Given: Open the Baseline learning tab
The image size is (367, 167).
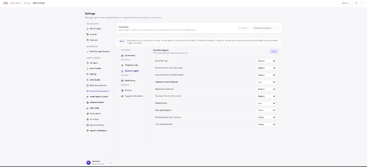Looking at the screenshot, I should point(127,90).
